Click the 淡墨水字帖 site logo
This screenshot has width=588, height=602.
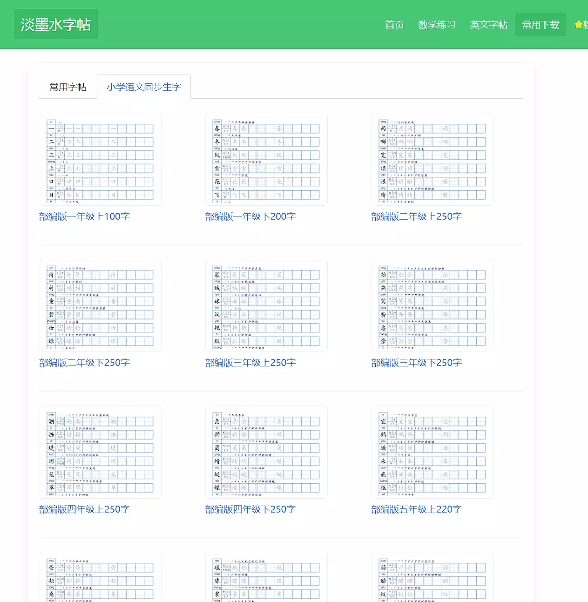[55, 24]
